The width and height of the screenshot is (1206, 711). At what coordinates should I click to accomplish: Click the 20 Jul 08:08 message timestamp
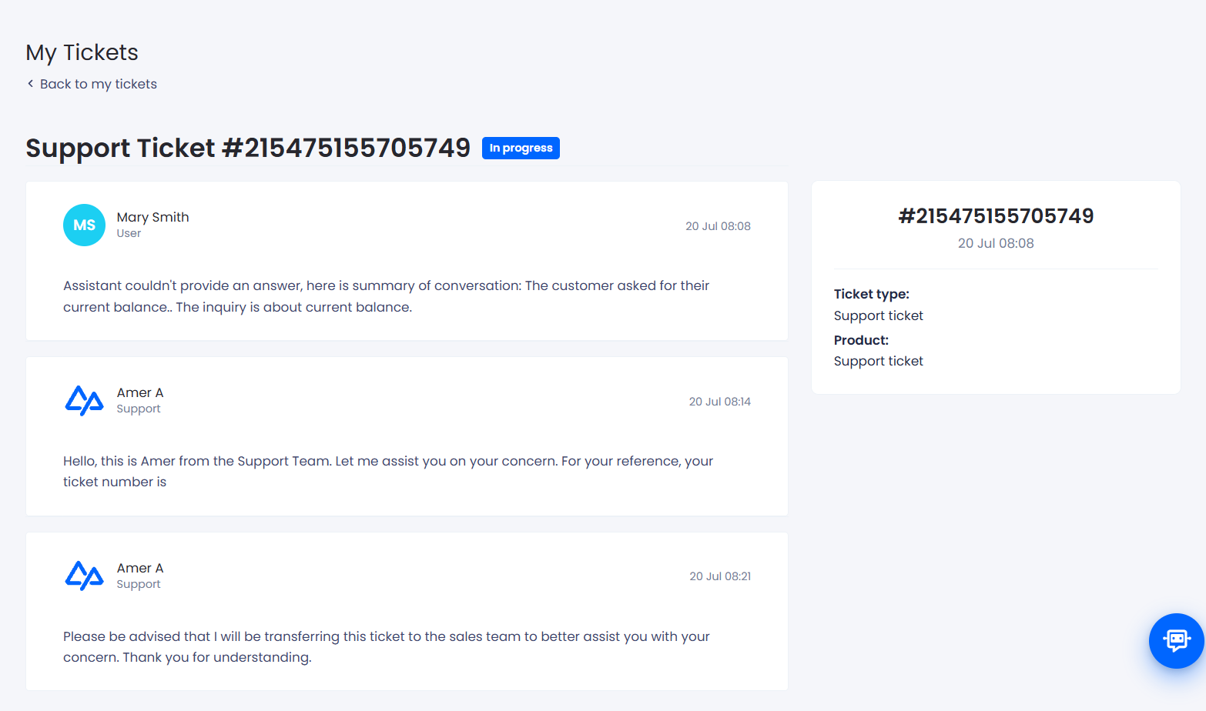point(718,226)
